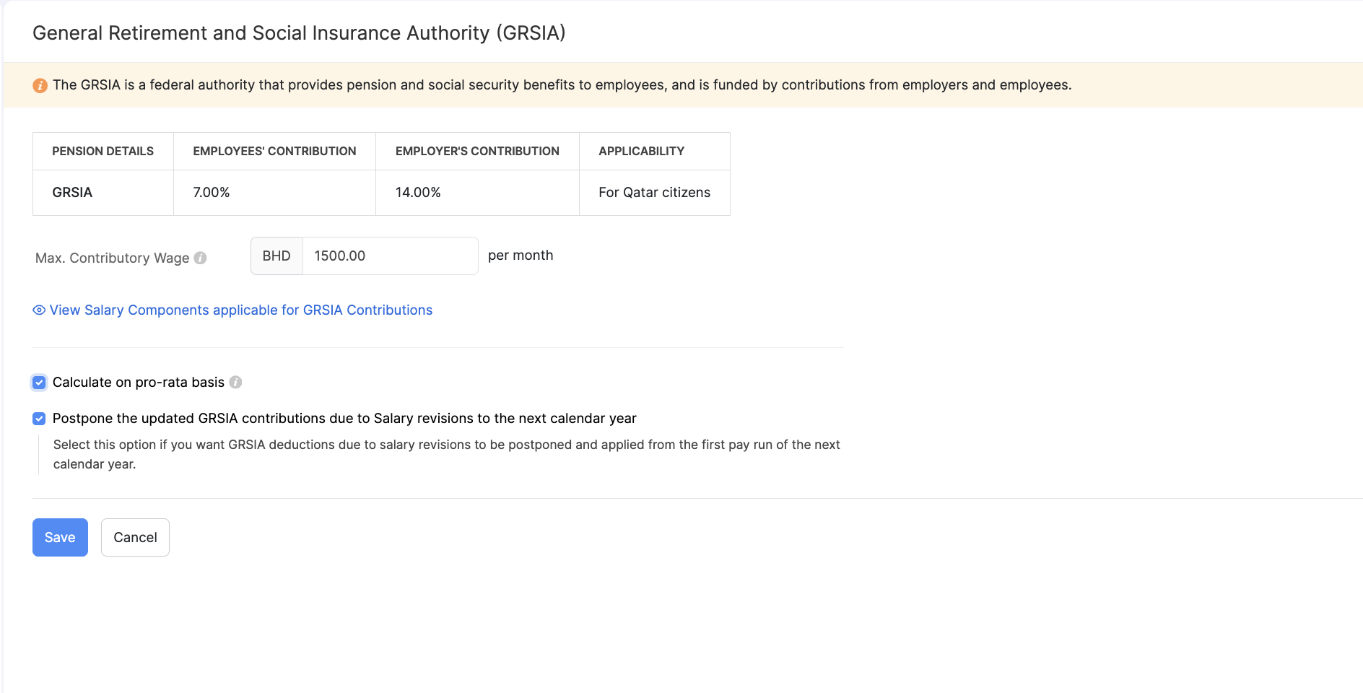
Task: Focus the Max. Contributory Wage amount field
Action: coord(390,256)
